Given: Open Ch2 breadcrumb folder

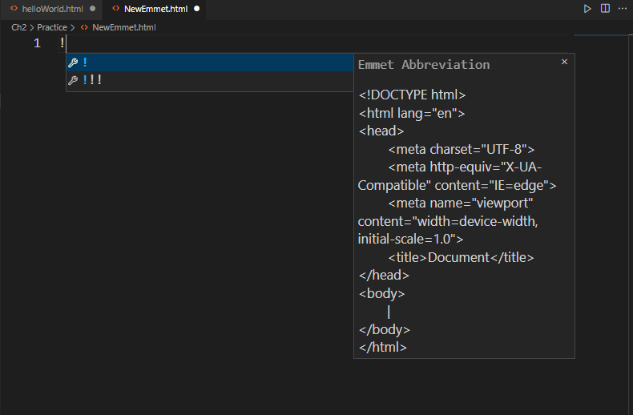Looking at the screenshot, I should [19, 27].
